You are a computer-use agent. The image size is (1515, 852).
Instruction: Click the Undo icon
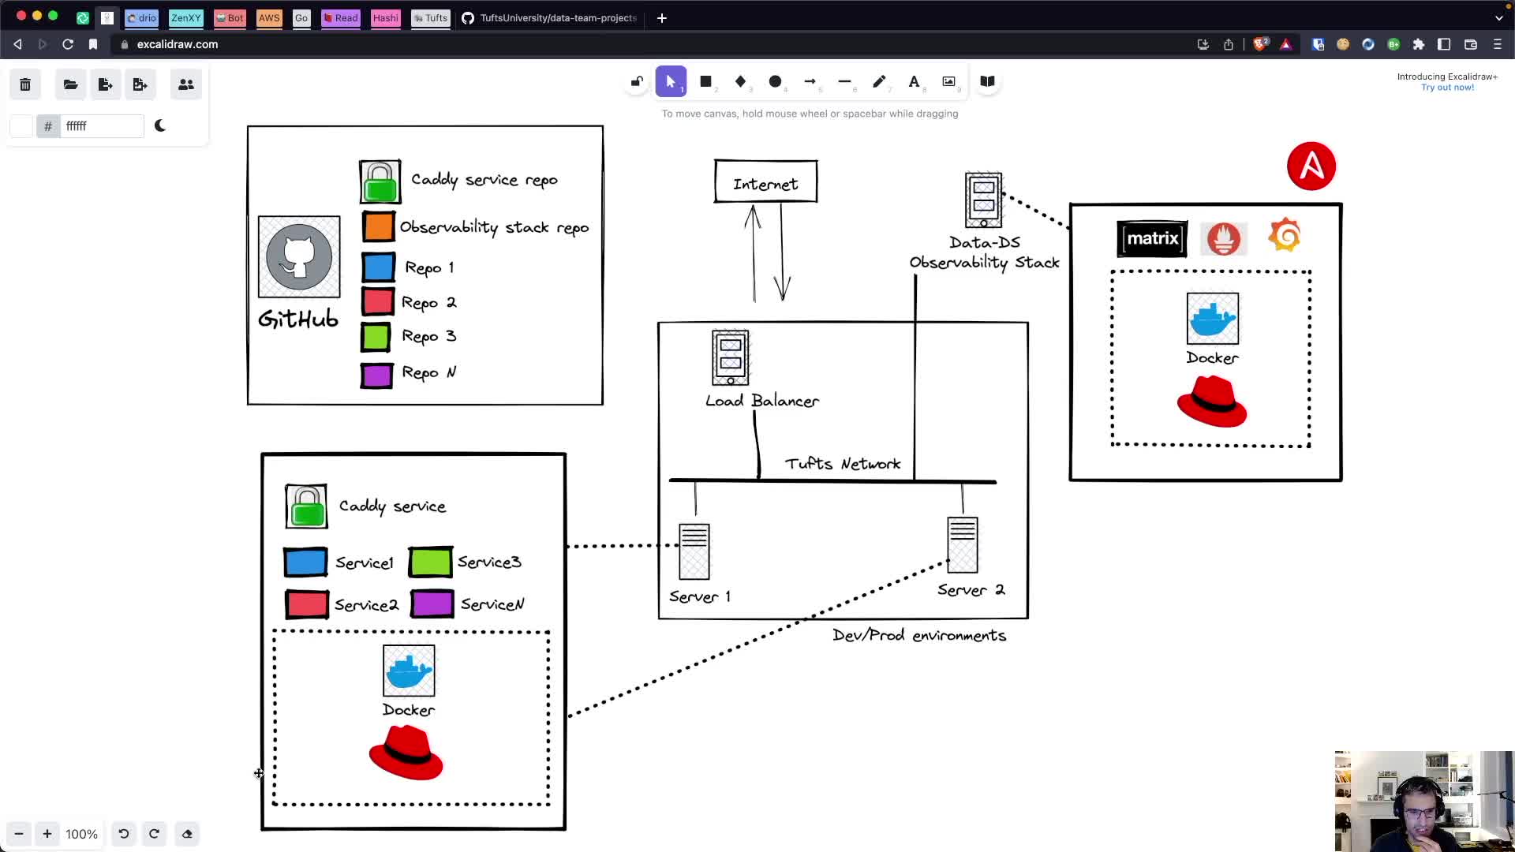(x=124, y=834)
